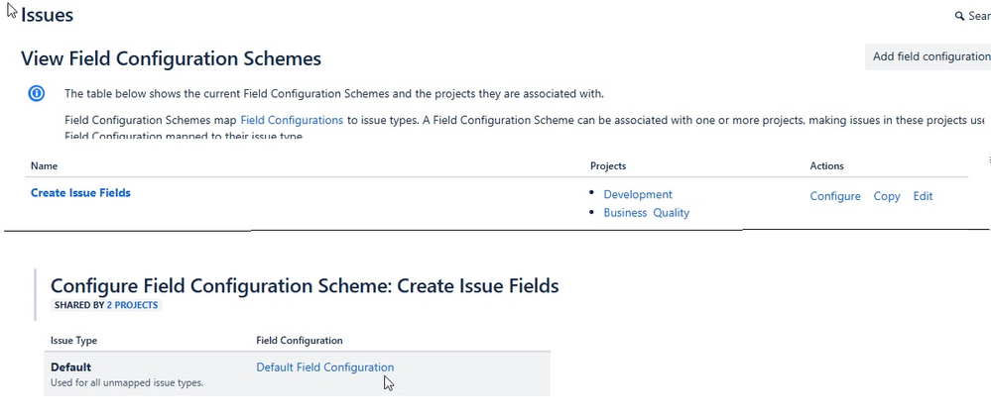Viewport: 991px width, 419px height.
Task: Click the search magnifier icon
Action: pos(959,17)
